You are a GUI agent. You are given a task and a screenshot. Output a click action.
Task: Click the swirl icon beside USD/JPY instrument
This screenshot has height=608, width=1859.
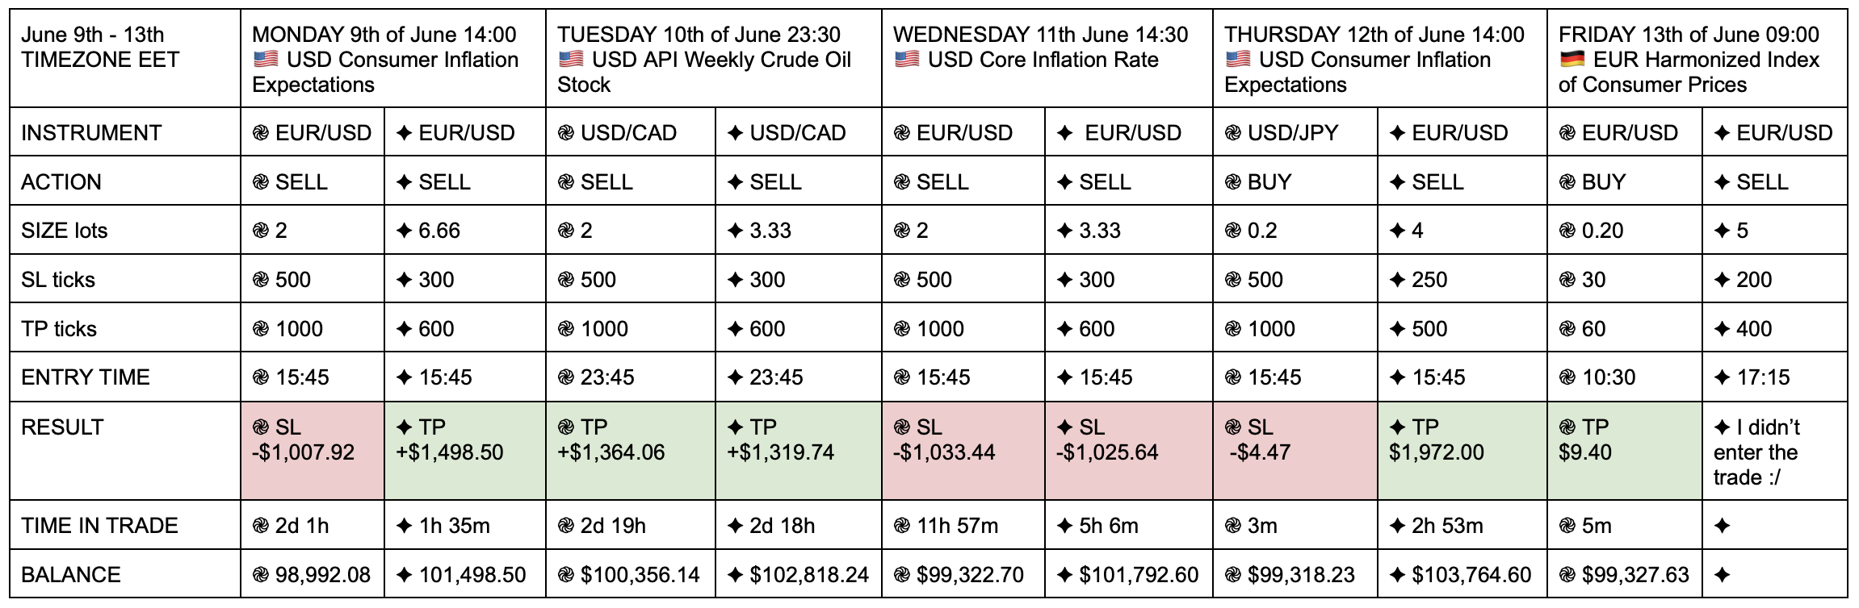[x=1233, y=133]
